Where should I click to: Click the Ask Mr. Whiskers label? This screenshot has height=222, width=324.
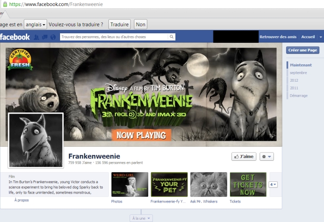point(204,201)
